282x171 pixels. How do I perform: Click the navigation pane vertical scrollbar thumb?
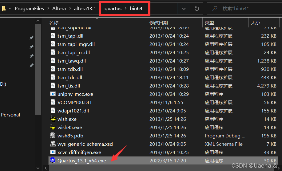coord(38,70)
